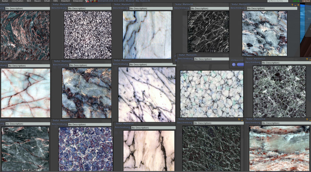Click the Marble04 cream black-veined texture
The width and height of the screenshot is (311, 172).
(149, 151)
